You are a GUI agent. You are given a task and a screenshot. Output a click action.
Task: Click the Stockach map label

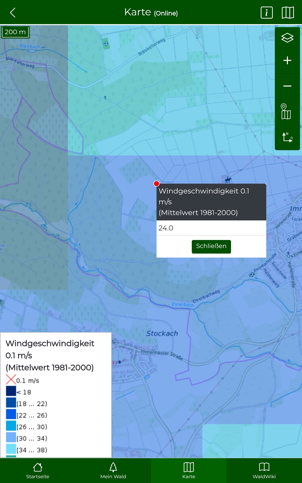click(x=162, y=333)
